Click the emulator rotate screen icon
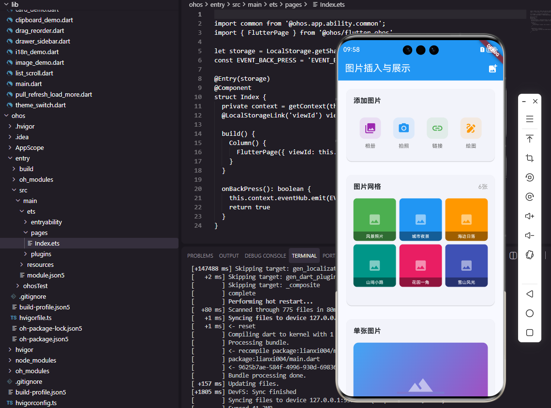 (x=530, y=255)
